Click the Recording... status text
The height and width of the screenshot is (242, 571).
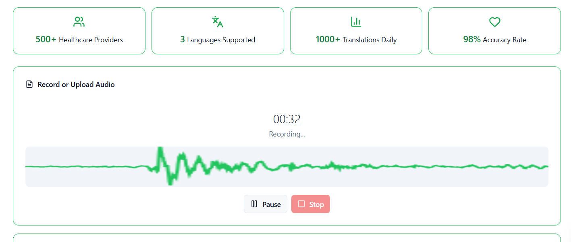coord(287,134)
